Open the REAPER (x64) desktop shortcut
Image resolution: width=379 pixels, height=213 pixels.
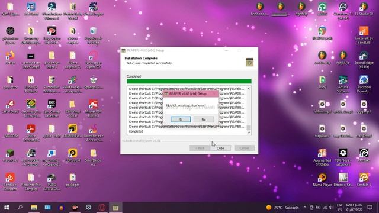[x=322, y=33]
